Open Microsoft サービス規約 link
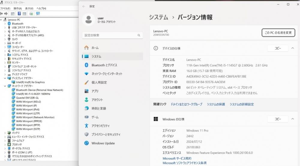 pos(177,158)
